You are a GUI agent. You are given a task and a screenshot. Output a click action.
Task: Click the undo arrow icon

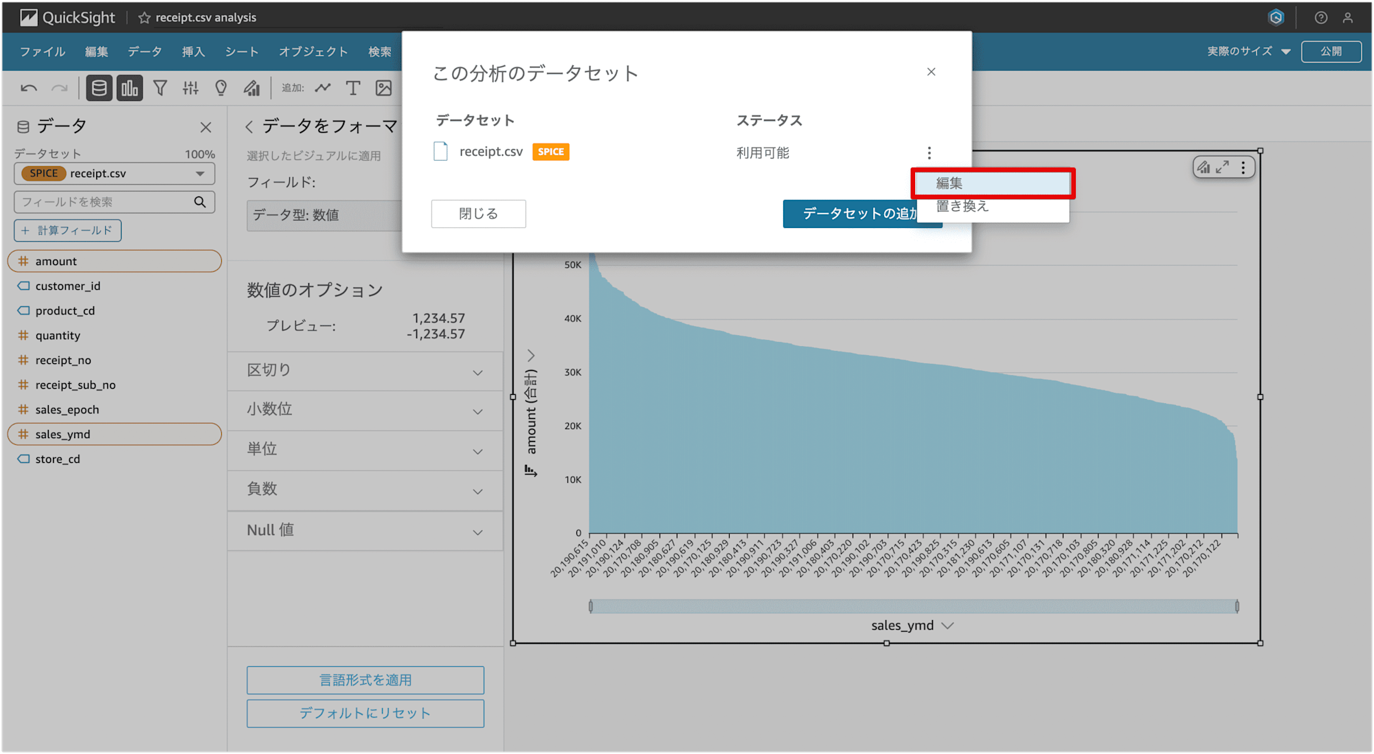pyautogui.click(x=29, y=89)
